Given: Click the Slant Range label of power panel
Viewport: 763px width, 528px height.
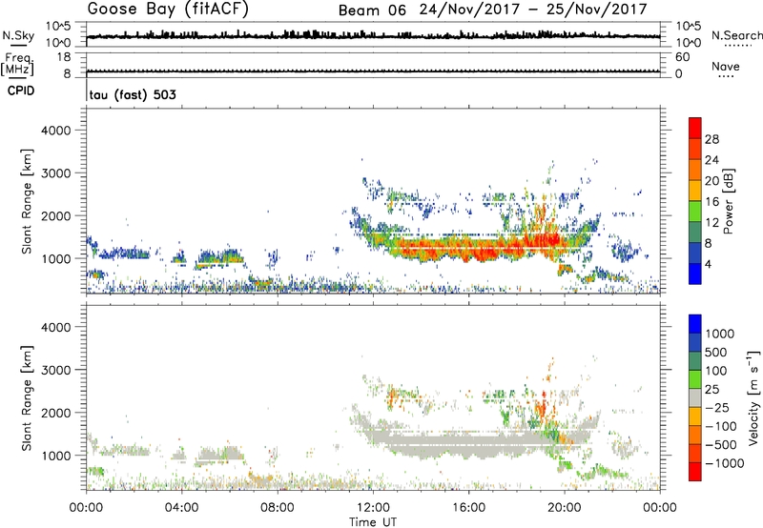Looking at the screenshot, I should [x=27, y=201].
